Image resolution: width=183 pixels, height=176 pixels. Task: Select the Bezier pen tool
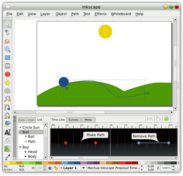point(7,107)
